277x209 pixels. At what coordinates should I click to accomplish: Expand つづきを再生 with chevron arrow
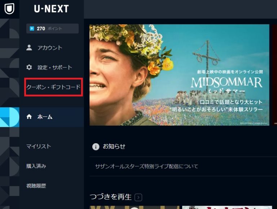pyautogui.click(x=138, y=197)
